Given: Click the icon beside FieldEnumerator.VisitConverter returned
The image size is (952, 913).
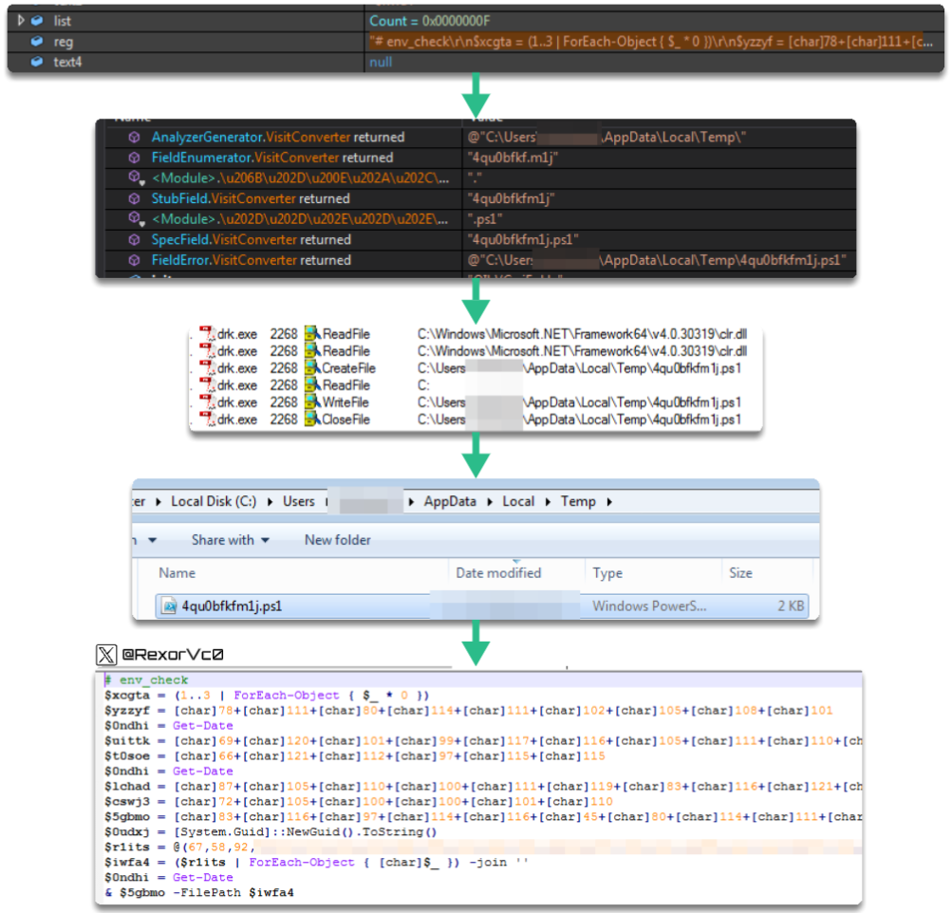Looking at the screenshot, I should click(x=134, y=158).
